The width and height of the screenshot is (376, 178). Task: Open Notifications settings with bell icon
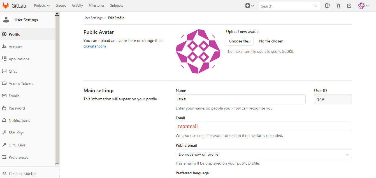click(19, 120)
